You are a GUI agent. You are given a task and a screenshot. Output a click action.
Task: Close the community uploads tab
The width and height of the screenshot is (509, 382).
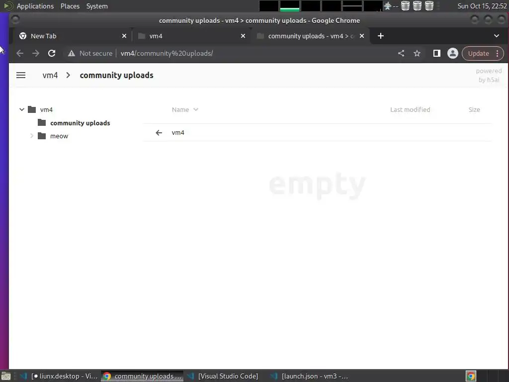[x=362, y=36]
